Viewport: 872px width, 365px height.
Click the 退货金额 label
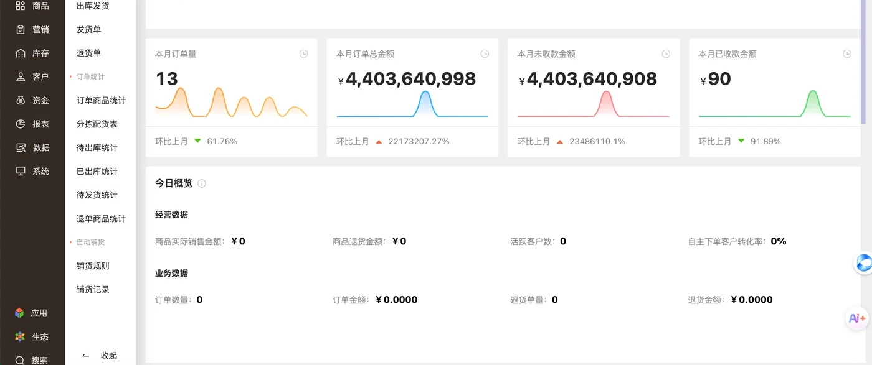coord(706,300)
